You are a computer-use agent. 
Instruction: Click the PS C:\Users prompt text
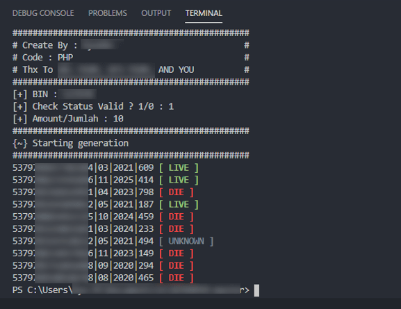point(42,290)
